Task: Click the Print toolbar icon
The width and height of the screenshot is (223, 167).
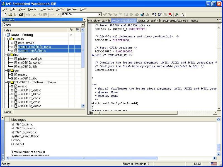Action: pos(28,14)
